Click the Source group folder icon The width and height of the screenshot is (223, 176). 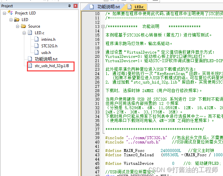click(23, 26)
